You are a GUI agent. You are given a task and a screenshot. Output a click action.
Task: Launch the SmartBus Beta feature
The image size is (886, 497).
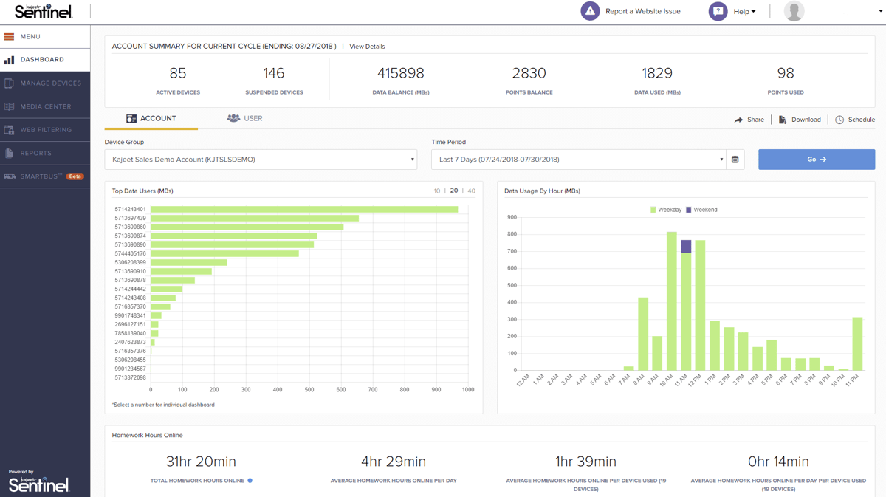[x=44, y=176]
